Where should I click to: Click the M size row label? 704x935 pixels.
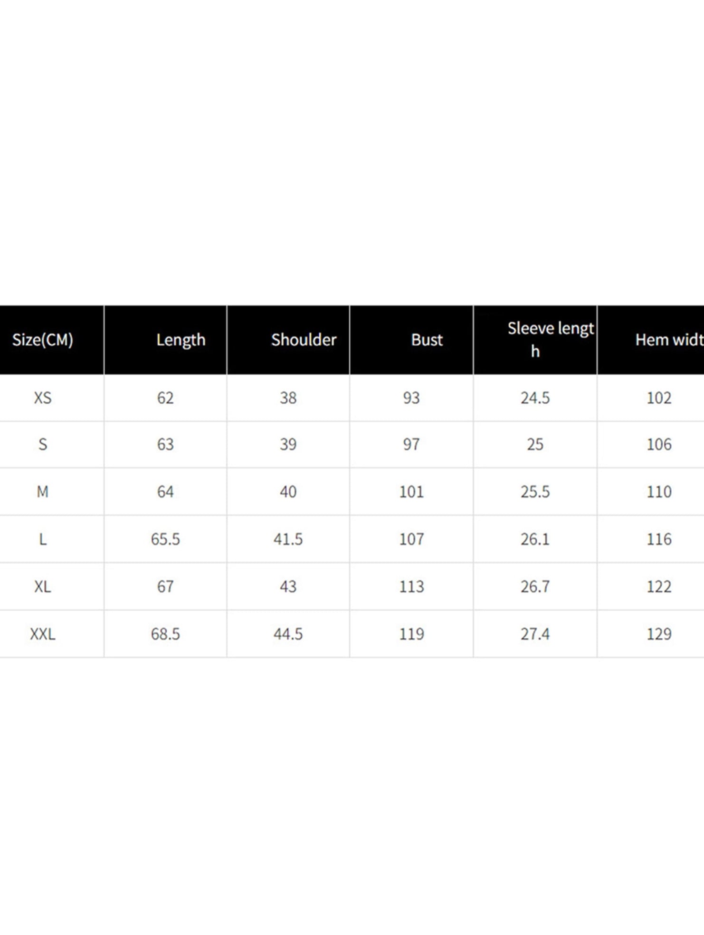click(x=43, y=491)
